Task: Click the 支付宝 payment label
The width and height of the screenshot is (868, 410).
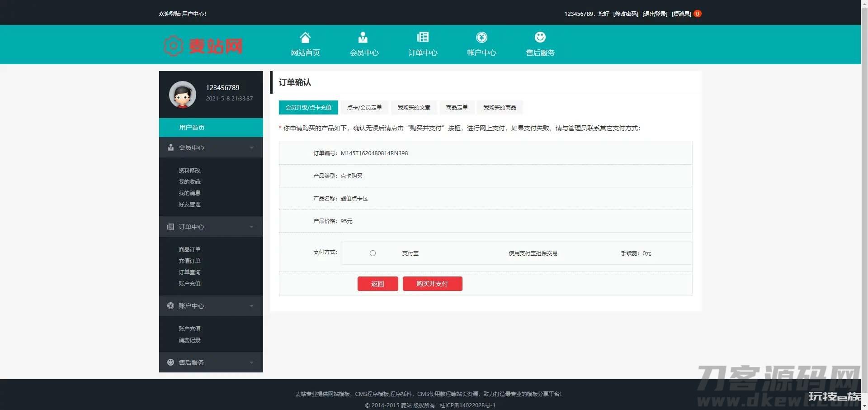Action: 410,253
